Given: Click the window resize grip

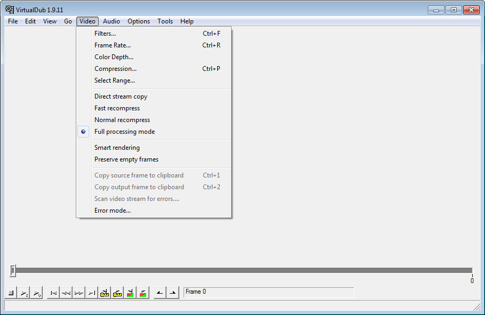Looking at the screenshot, I should coord(476,306).
